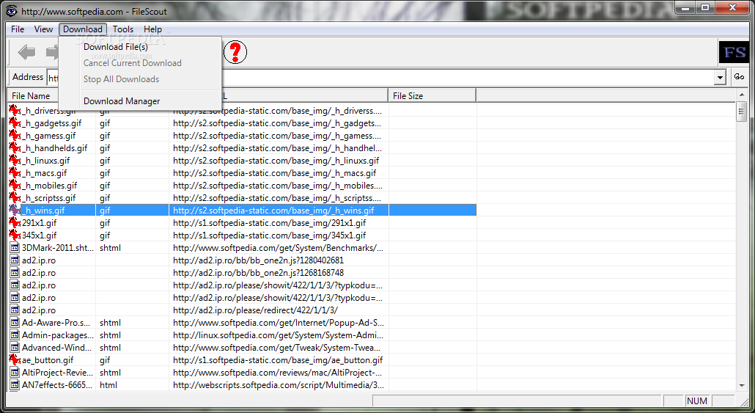Image resolution: width=755 pixels, height=413 pixels.
Task: Click the page icon beside Ad-Aware-Pro.s...
Action: pyautogui.click(x=15, y=322)
